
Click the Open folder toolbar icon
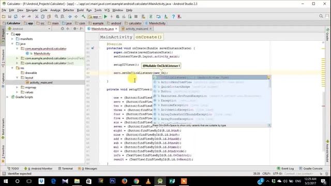click(4, 17)
